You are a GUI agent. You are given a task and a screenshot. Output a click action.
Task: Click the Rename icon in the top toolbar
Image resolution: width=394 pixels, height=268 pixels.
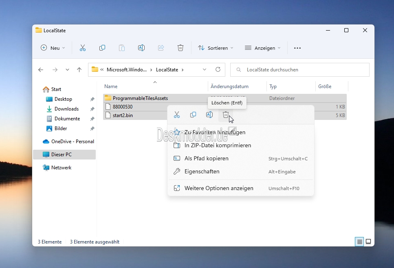pyautogui.click(x=141, y=48)
